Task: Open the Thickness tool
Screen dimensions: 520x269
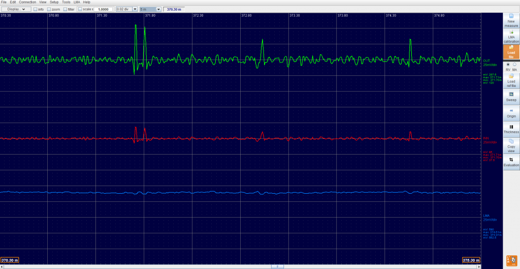Action: pyautogui.click(x=511, y=129)
